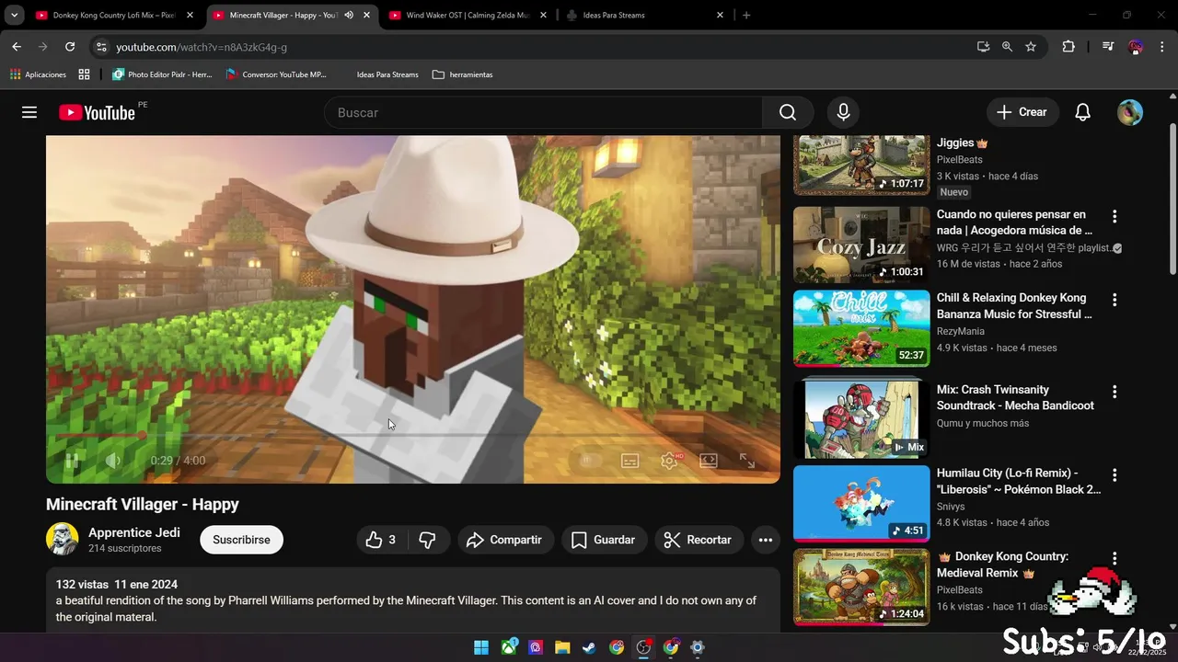
Task: Open options for Chill & Relaxing Donkey Kong video
Action: pos(1114,300)
